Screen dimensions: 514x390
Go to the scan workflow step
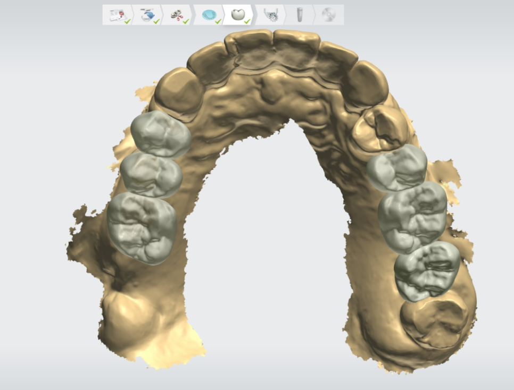point(147,15)
